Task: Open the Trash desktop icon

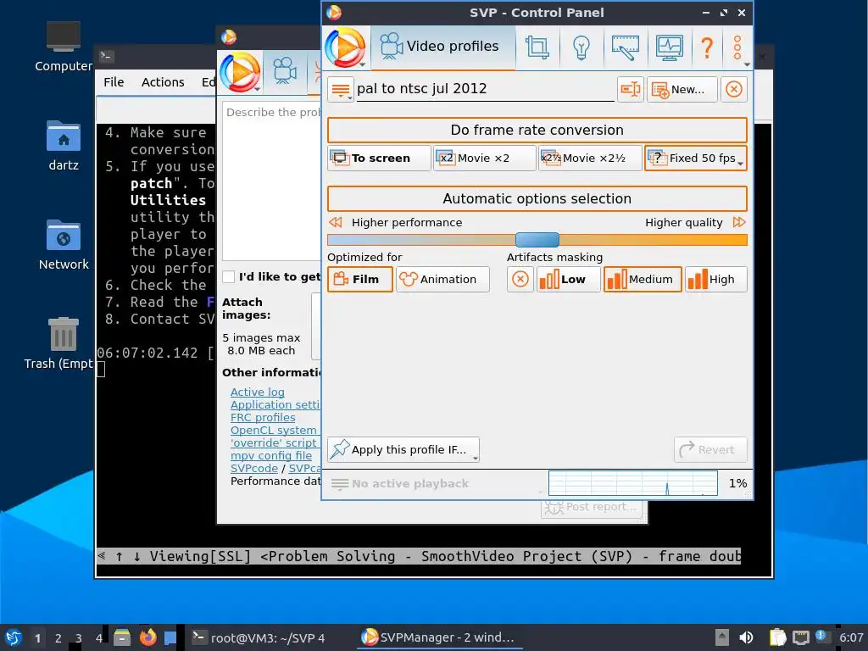Action: [x=58, y=344]
